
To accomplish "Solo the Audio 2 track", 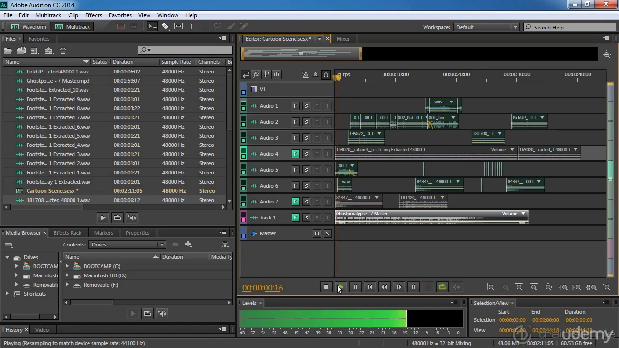I will click(x=306, y=122).
